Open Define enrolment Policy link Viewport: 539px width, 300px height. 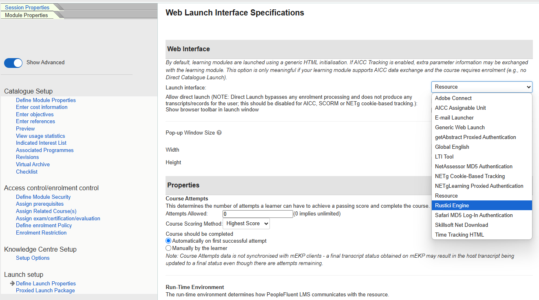pyautogui.click(x=44, y=226)
